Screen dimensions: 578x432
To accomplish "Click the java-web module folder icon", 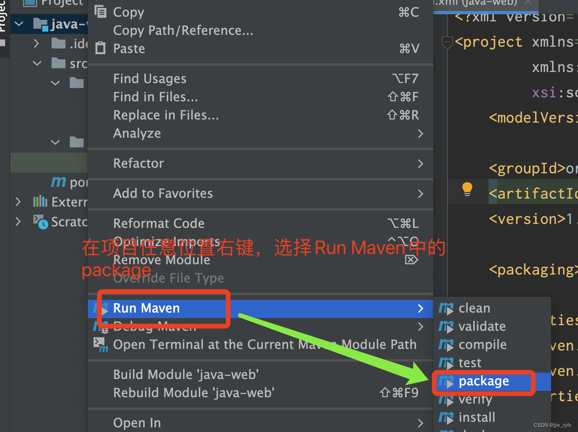I will point(41,24).
